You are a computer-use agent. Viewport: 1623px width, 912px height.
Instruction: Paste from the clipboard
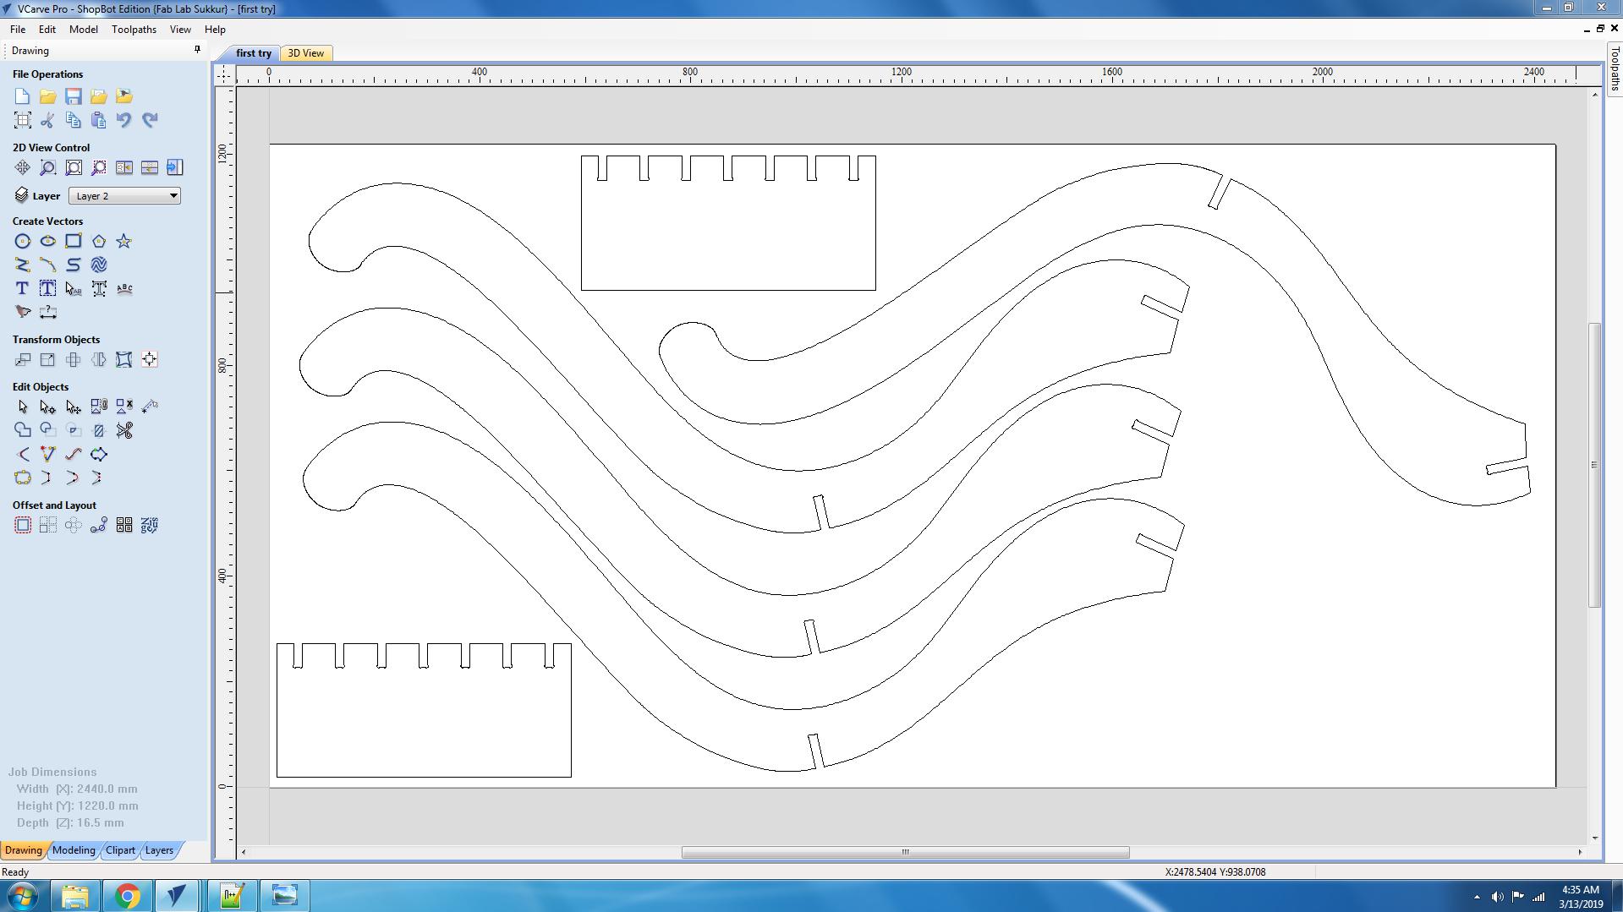tap(99, 120)
